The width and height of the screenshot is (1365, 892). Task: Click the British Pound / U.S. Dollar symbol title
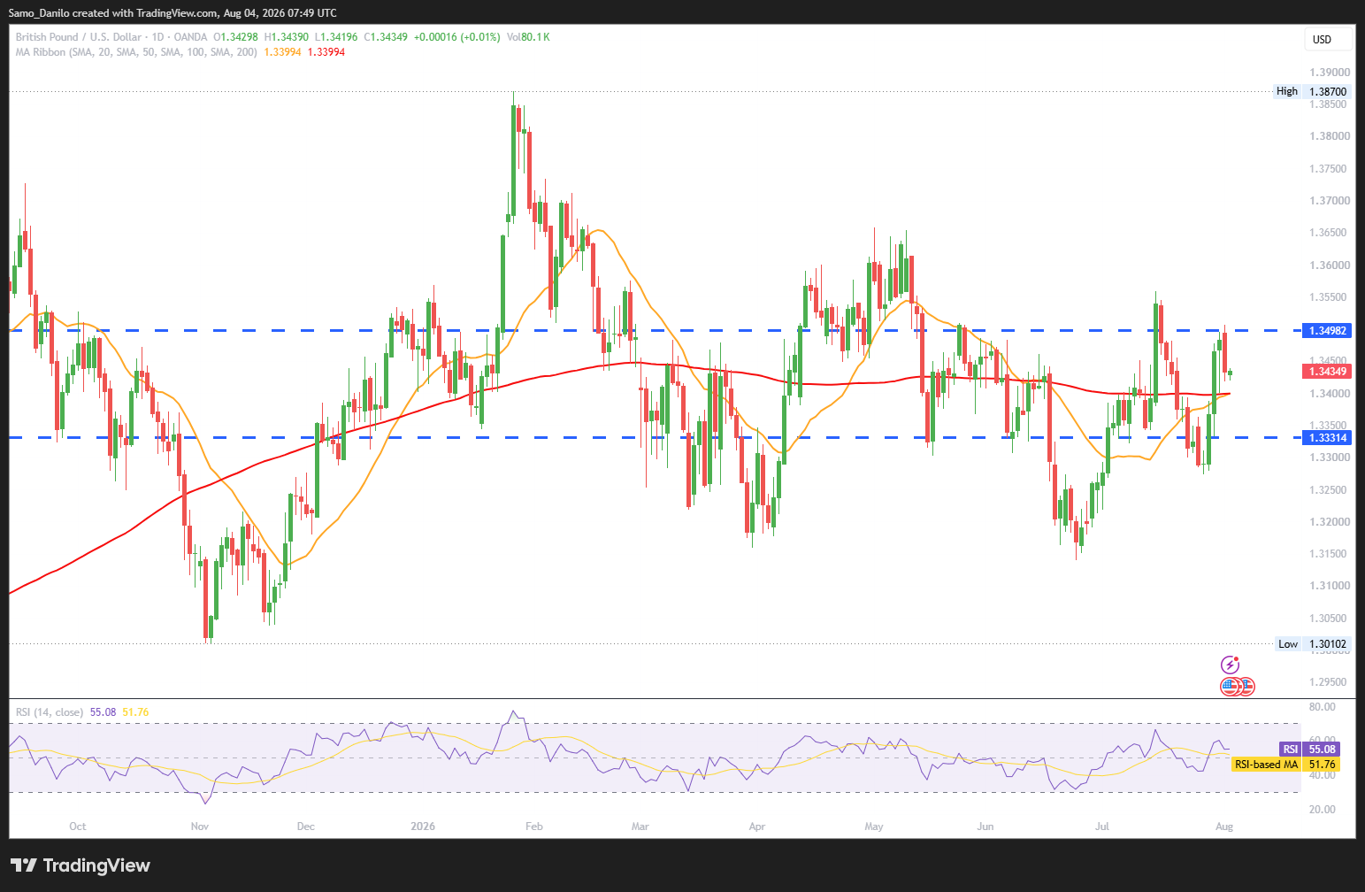[78, 37]
